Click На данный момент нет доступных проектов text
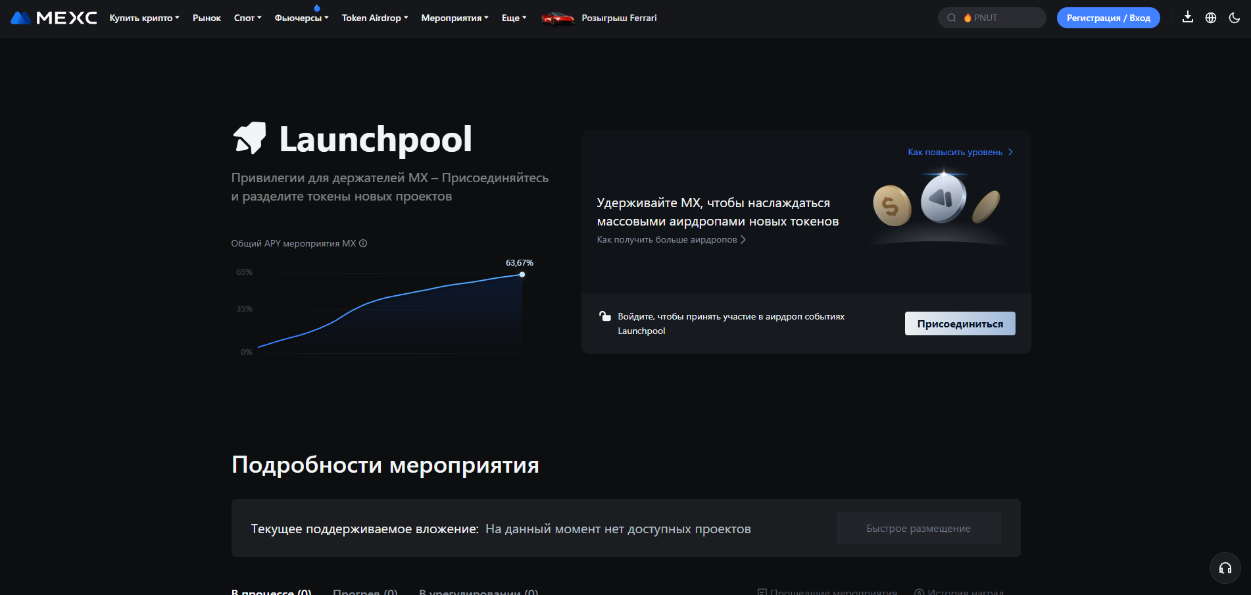Viewport: 1251px width, 595px height. (618, 529)
